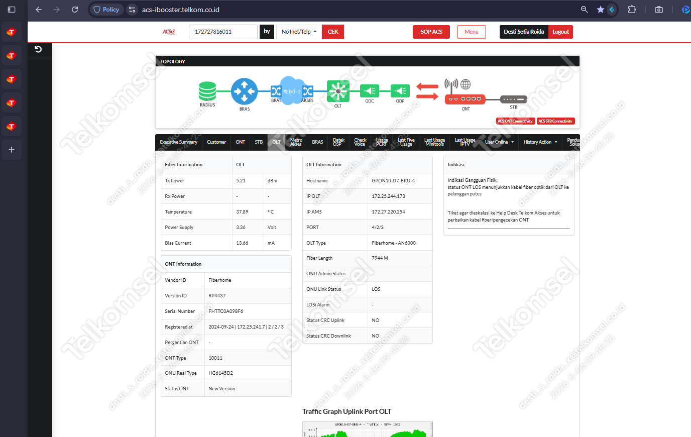Open site information icon beside address
The height and width of the screenshot is (437, 691).
[132, 10]
